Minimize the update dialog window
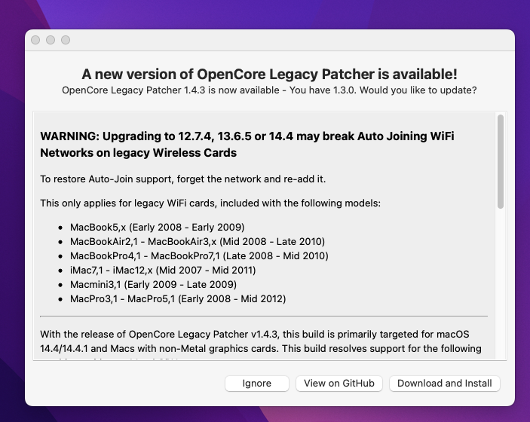Image resolution: width=530 pixels, height=422 pixels. [51, 40]
